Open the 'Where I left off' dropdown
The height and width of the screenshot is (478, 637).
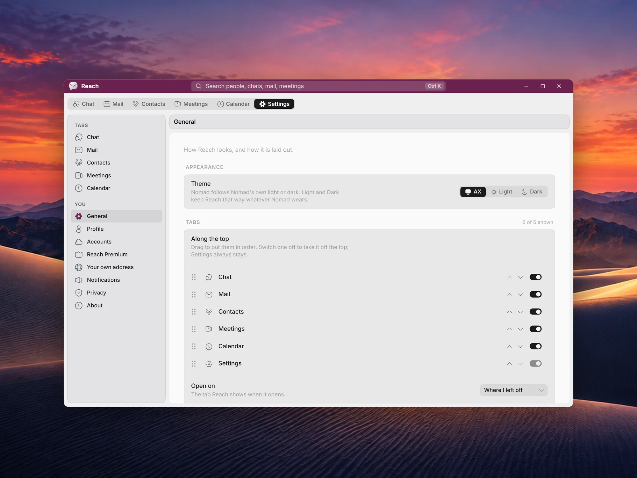coord(513,390)
